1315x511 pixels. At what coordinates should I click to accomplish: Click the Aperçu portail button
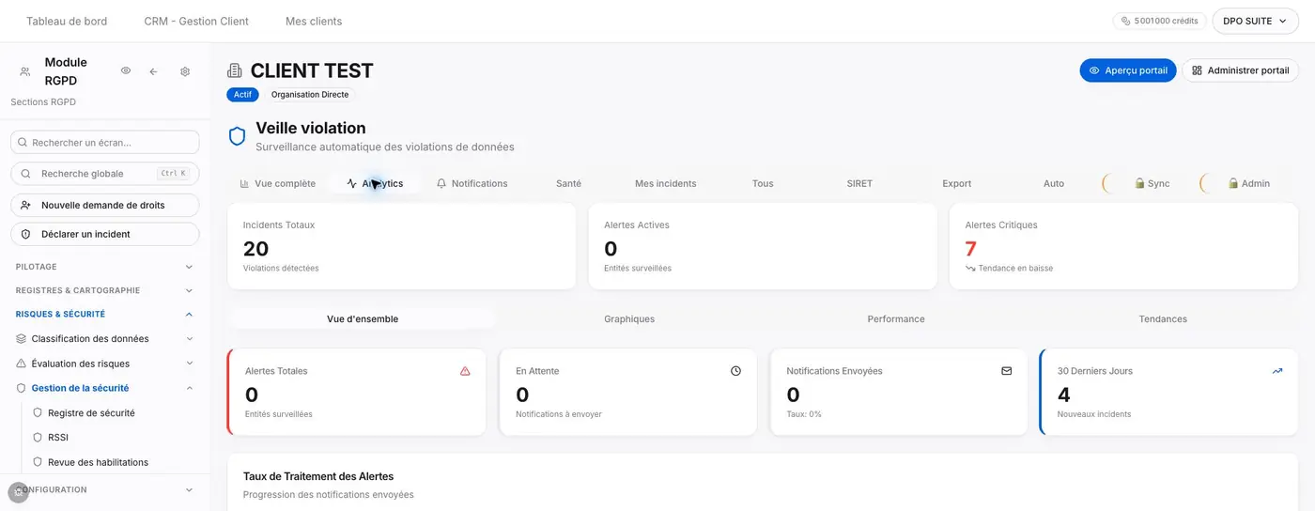1128,70
